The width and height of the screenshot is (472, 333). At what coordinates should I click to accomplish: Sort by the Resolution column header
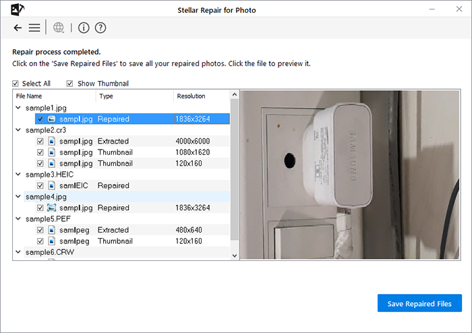(x=202, y=96)
